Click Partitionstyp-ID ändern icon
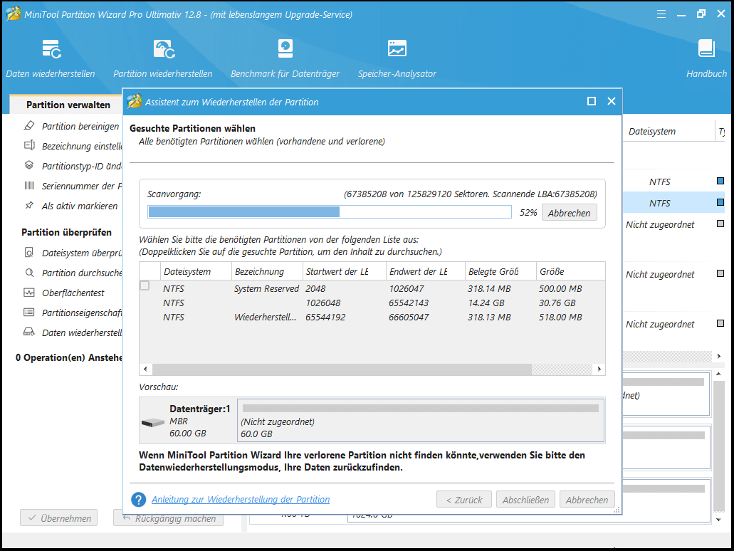Screen dimensions: 734x551 coord(29,165)
